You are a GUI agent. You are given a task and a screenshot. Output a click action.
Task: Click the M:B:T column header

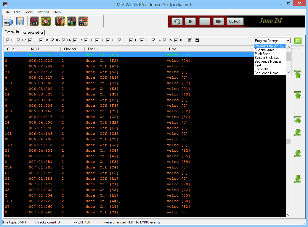point(44,49)
